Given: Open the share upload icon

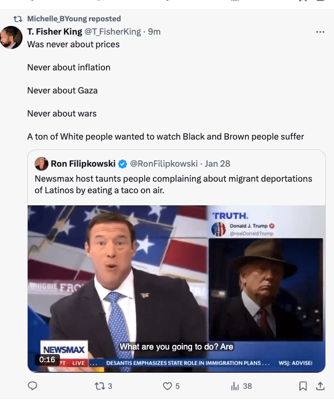Looking at the screenshot, I should tap(320, 386).
